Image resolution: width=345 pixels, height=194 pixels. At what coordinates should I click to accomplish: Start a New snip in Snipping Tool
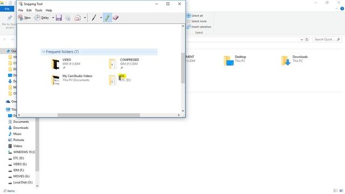pyautogui.click(x=24, y=18)
